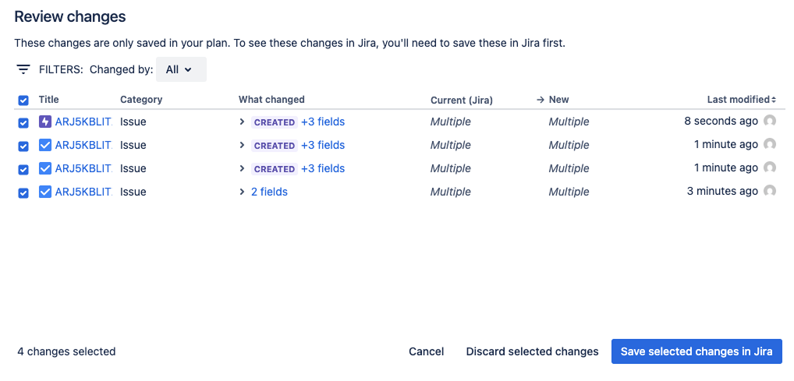
Task: Sort by Last modified column header
Action: 739,100
